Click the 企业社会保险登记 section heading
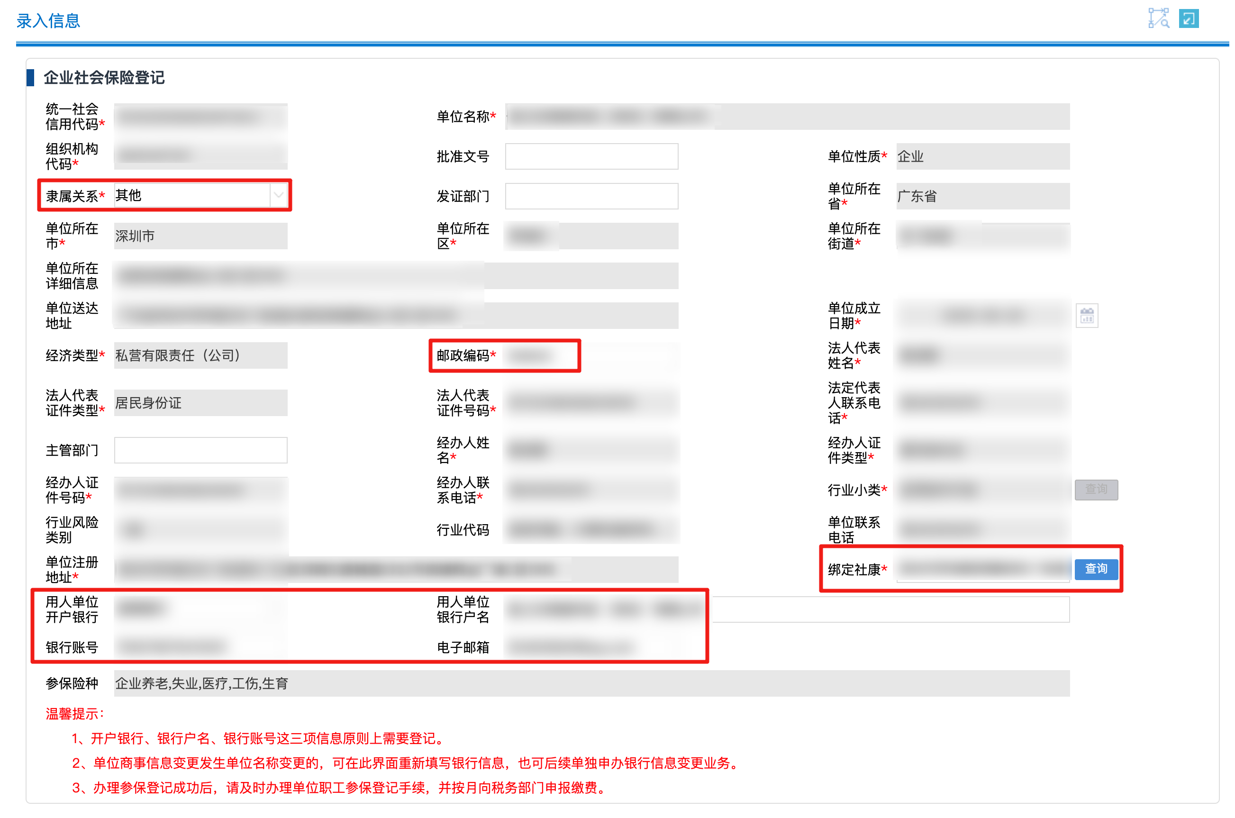 (x=104, y=77)
